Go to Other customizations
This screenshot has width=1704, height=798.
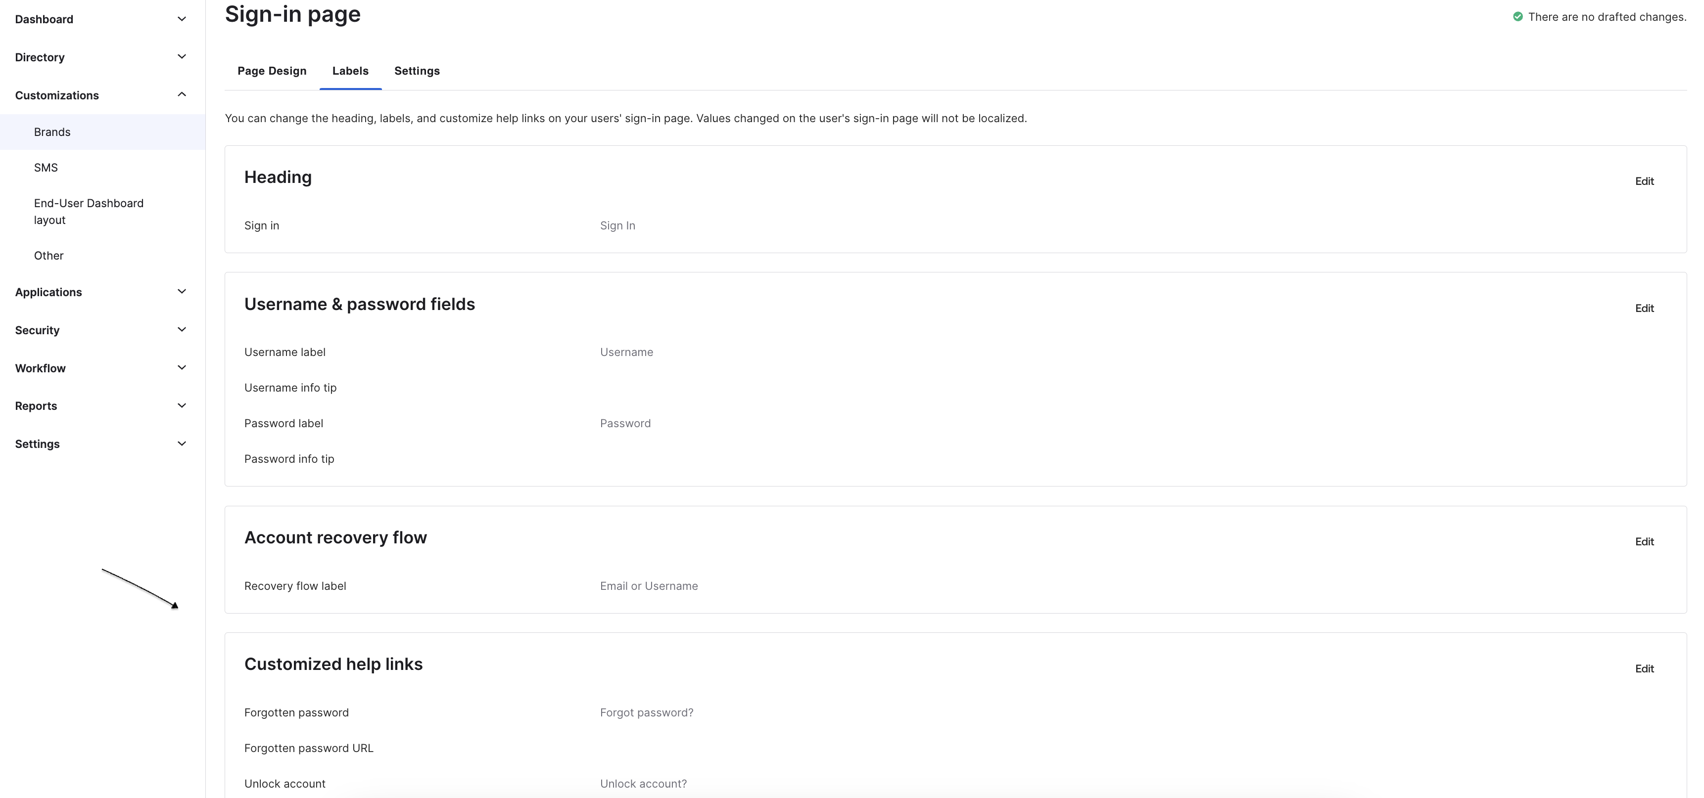48,256
